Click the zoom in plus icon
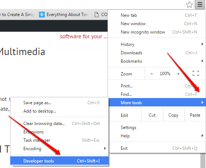This screenshot has width=206, height=168. pyautogui.click(x=178, y=74)
